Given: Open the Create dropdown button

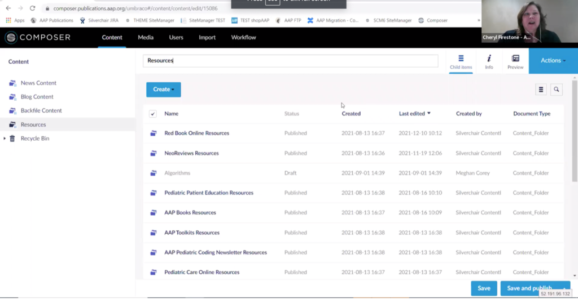Looking at the screenshot, I should [x=163, y=90].
